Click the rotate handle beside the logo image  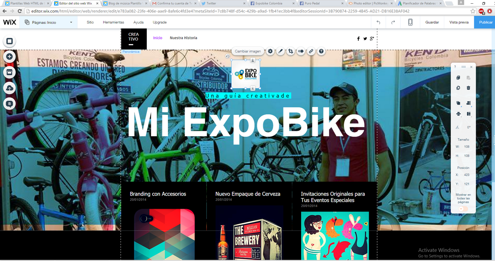pyautogui.click(x=227, y=56)
